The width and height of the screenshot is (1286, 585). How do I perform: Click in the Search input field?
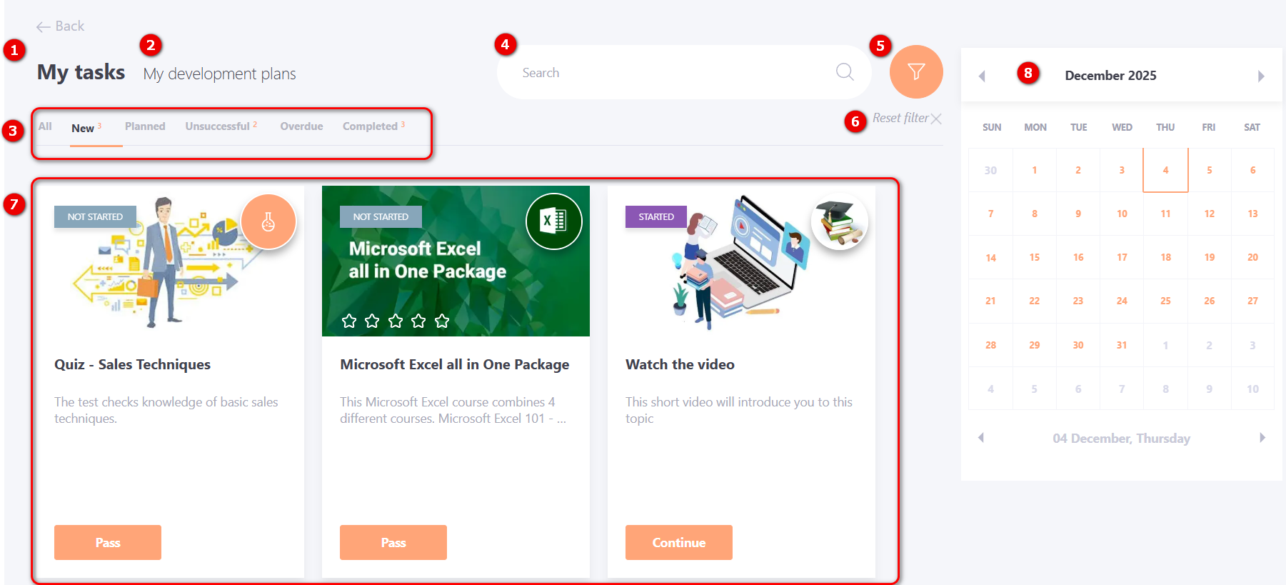coord(671,72)
